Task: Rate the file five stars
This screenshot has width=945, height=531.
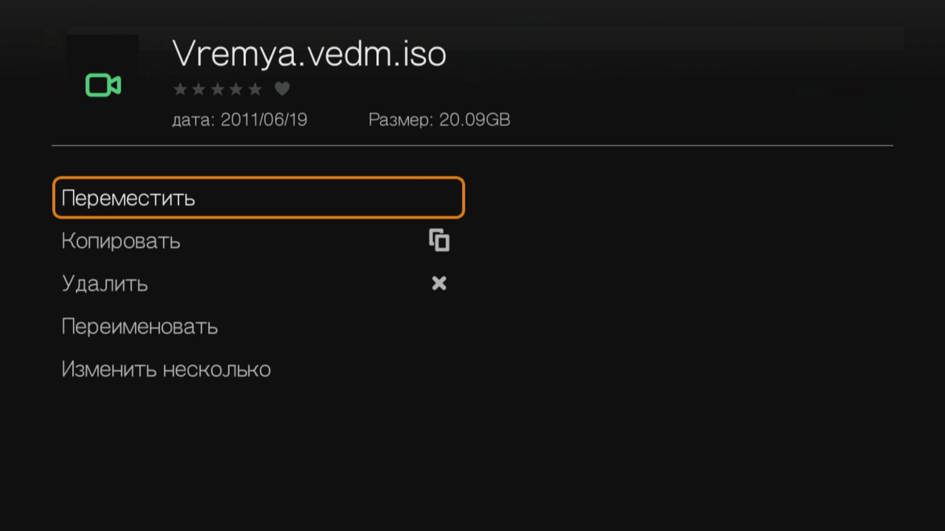Action: [255, 89]
